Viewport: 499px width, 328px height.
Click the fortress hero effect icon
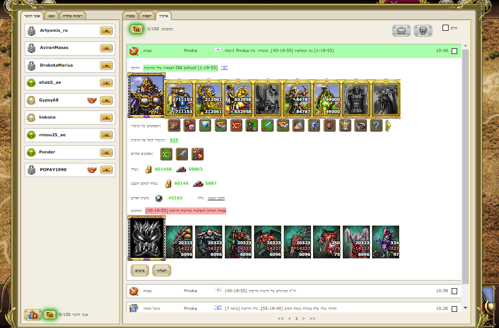(174, 126)
